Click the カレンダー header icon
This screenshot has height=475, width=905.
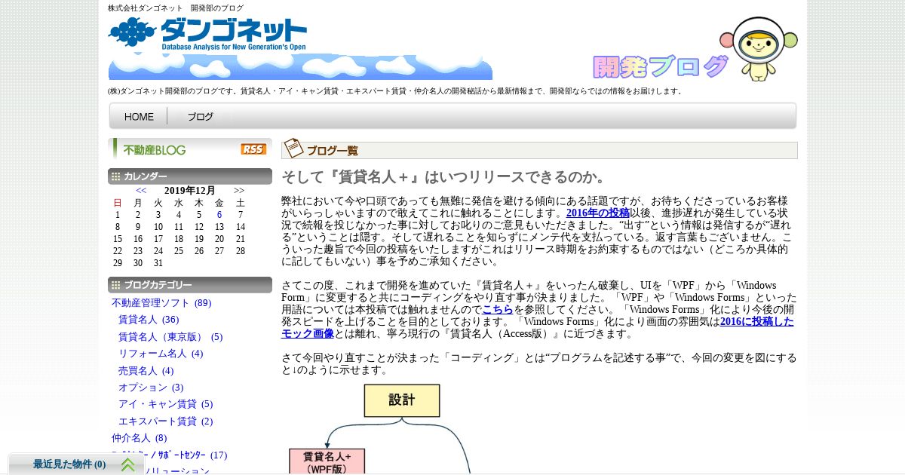115,176
